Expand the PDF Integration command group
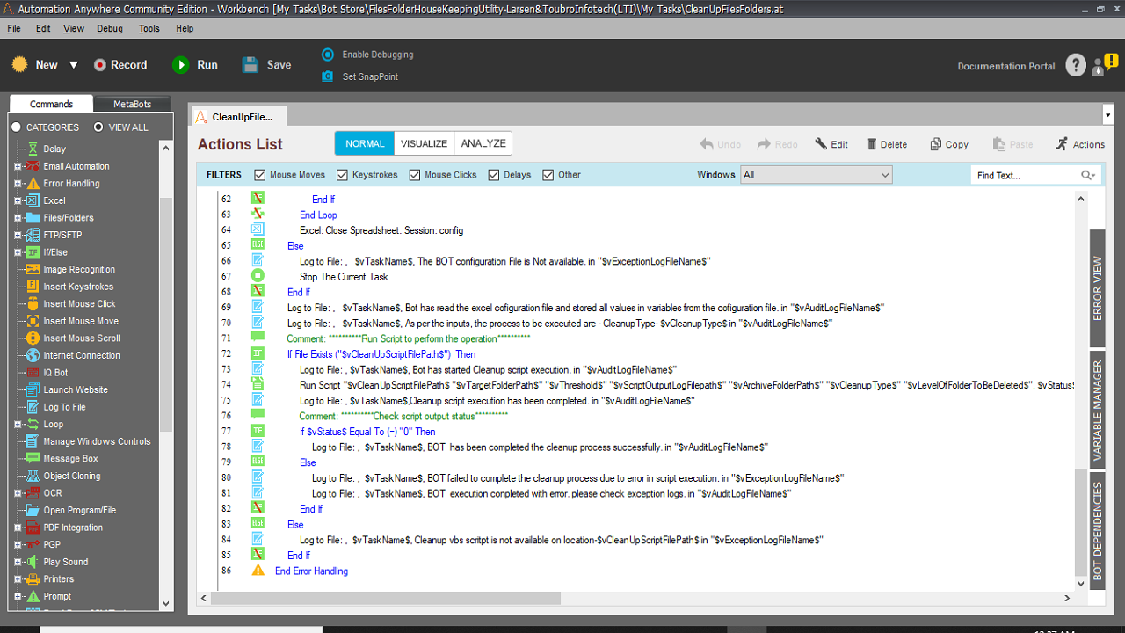The image size is (1125, 633). pyautogui.click(x=18, y=527)
